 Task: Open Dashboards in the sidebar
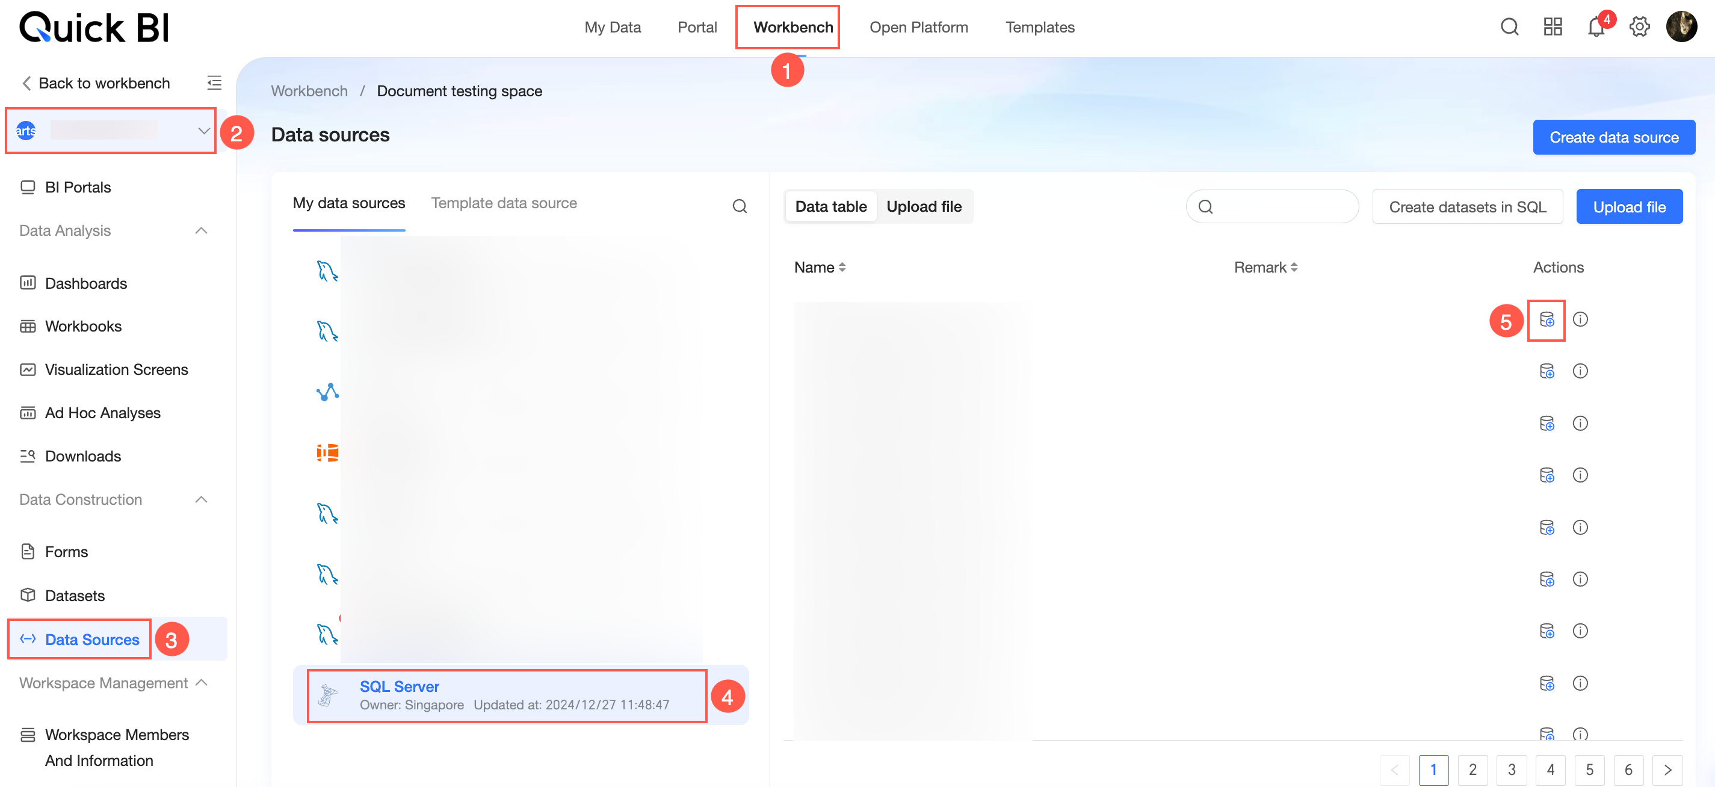[x=86, y=283]
